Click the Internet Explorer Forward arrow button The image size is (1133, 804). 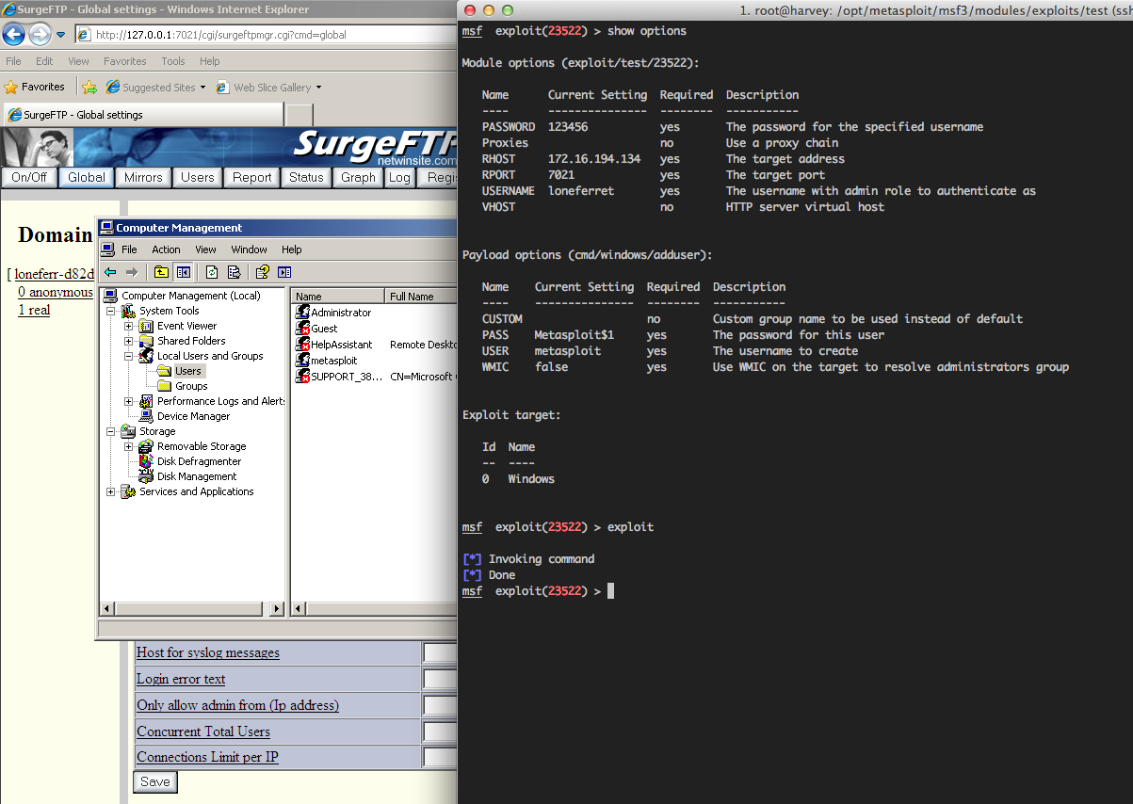coord(40,36)
